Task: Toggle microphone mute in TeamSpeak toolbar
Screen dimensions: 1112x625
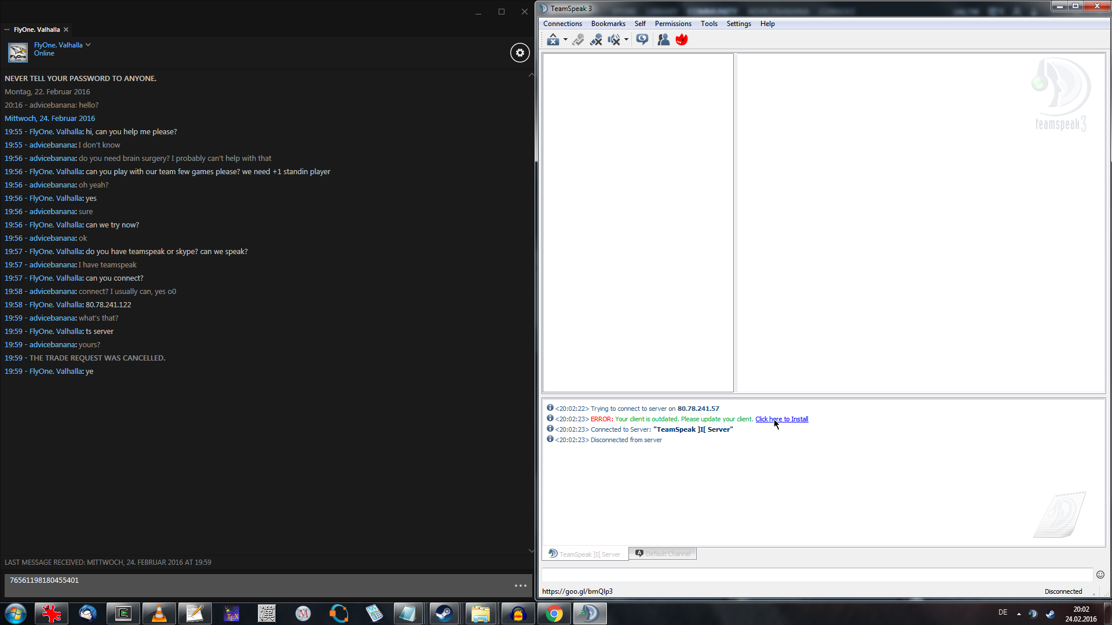Action: [596, 39]
